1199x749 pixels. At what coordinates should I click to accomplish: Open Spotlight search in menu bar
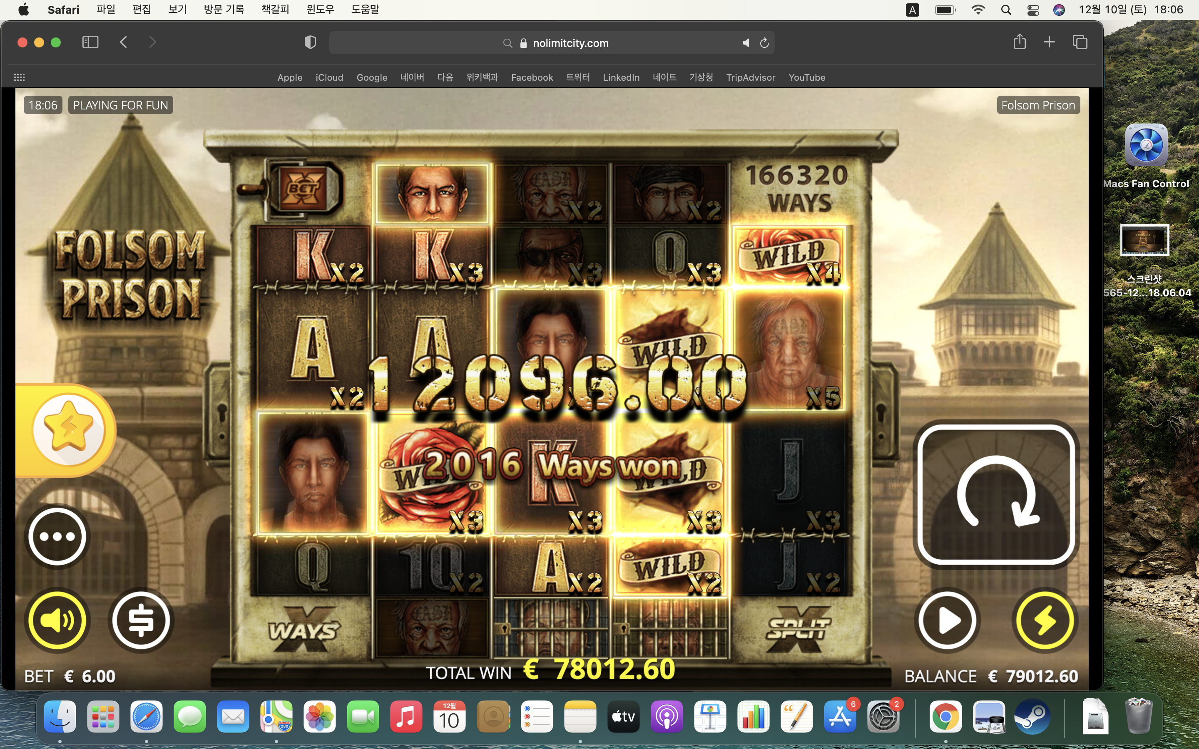(x=1006, y=10)
